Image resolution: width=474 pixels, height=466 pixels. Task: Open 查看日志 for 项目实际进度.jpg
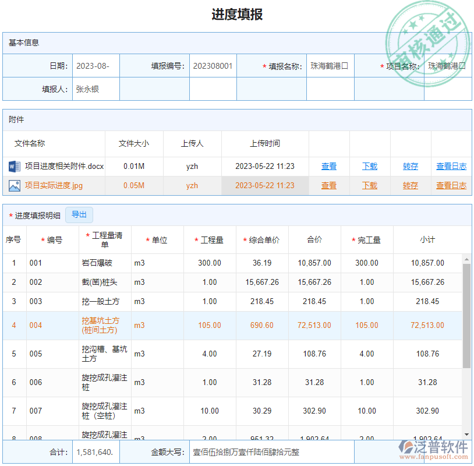[x=451, y=185]
